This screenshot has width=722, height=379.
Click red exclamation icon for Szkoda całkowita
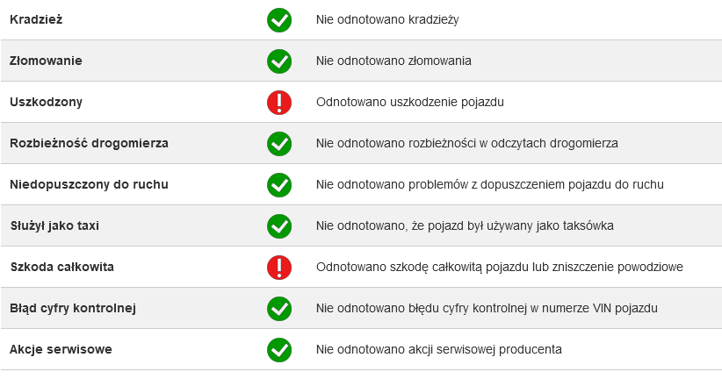[x=279, y=268]
